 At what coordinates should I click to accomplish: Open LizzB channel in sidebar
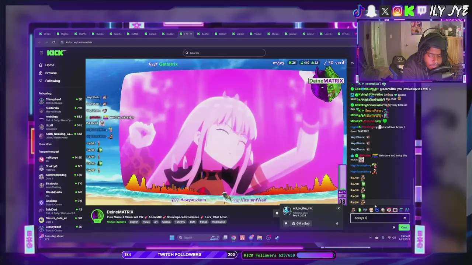click(60, 126)
